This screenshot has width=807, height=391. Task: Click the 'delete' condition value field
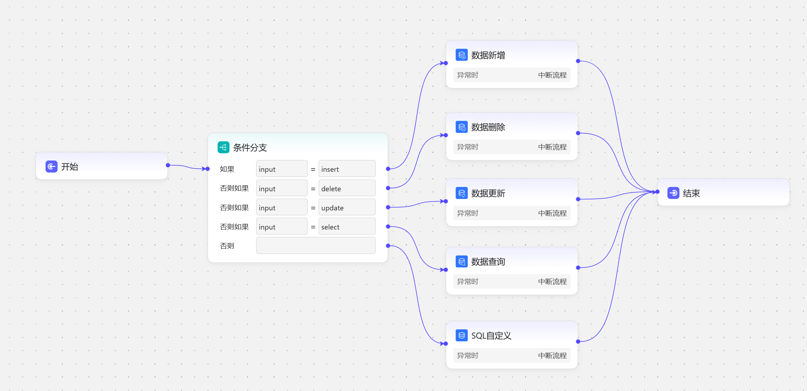347,188
